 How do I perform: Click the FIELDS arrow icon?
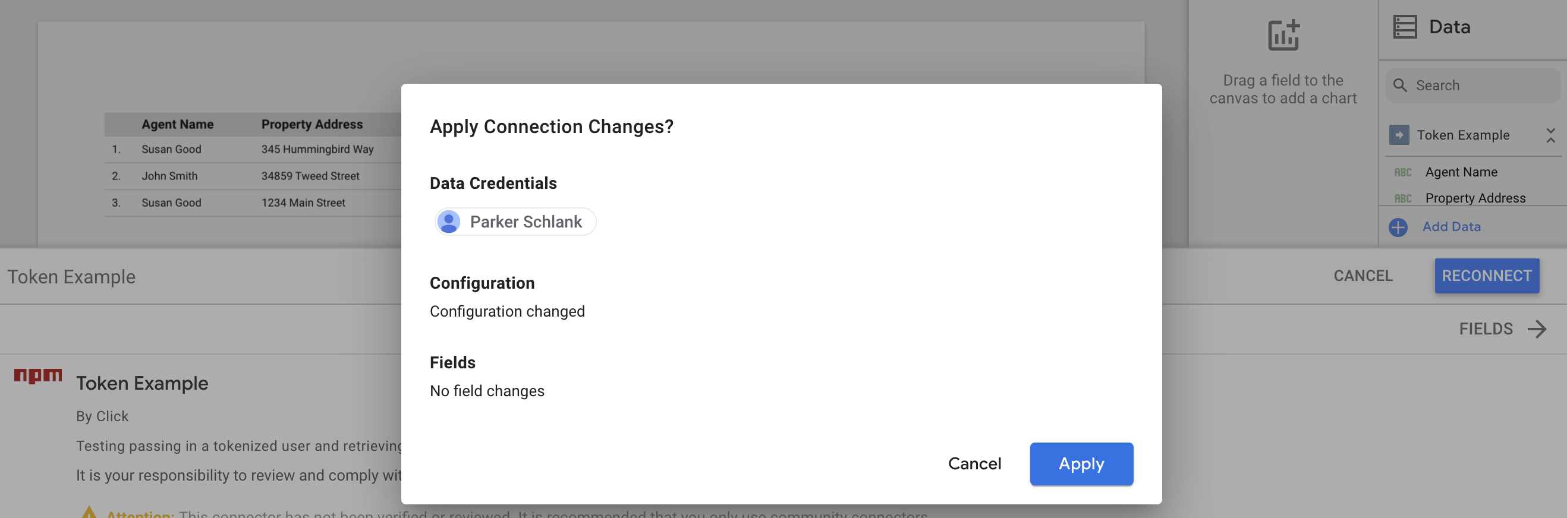1537,330
